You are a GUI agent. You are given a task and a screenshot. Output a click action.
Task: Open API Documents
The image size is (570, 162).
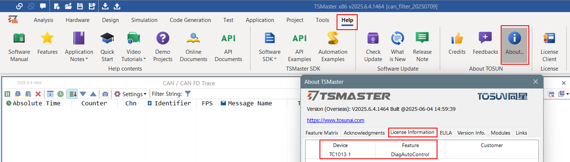(x=228, y=47)
